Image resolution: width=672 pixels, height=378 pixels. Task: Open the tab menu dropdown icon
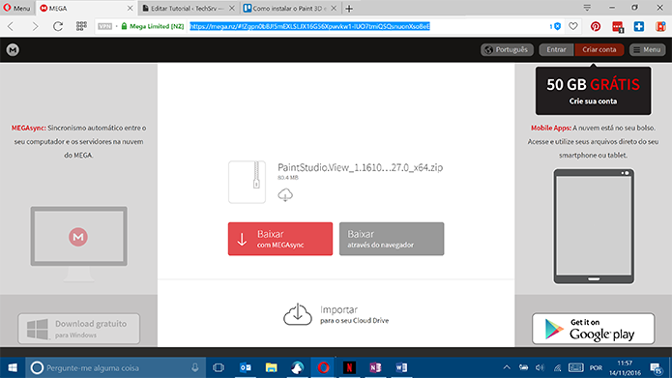(x=587, y=8)
